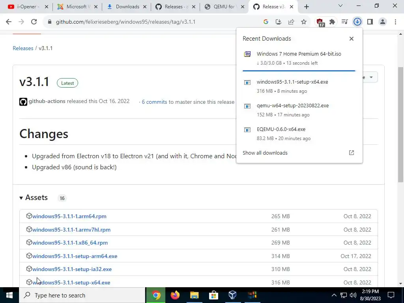Open Chrome's three-dot menu
This screenshot has height=303, width=404.
point(395,22)
